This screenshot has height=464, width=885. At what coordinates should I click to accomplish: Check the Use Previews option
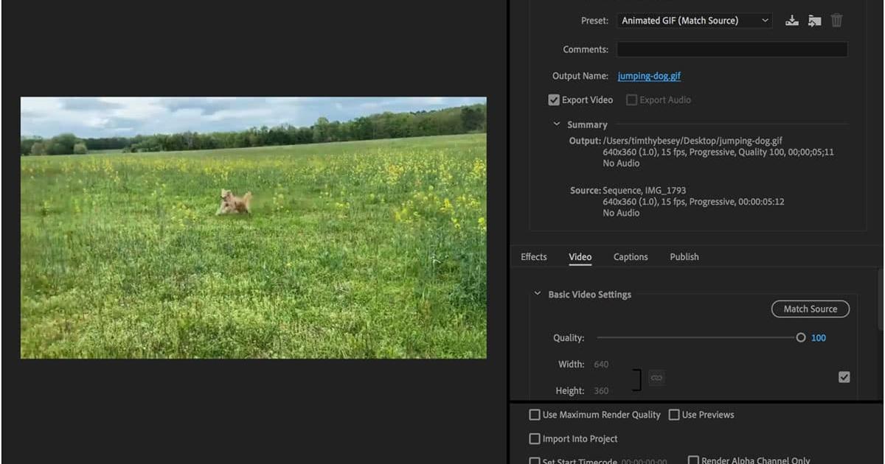pos(674,415)
